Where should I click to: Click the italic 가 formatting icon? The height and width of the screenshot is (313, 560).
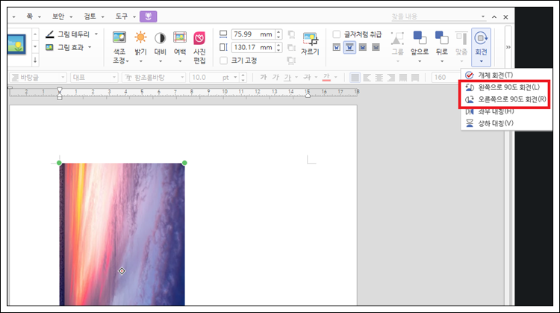(x=276, y=77)
